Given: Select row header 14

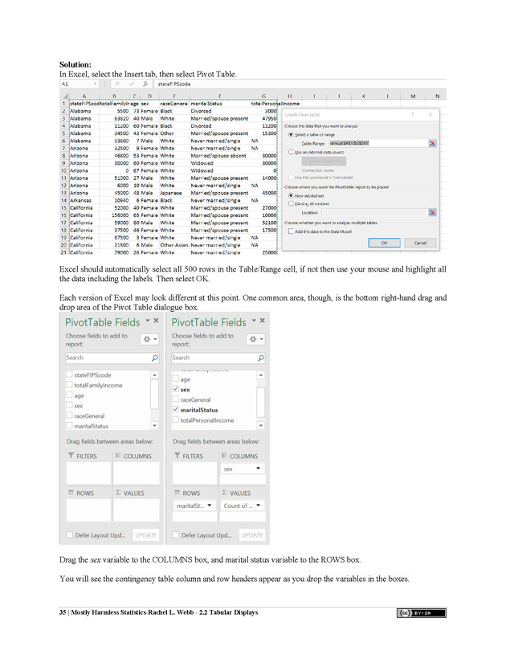Looking at the screenshot, I should coord(64,200).
